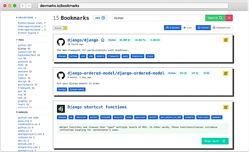Go back using the browser back arrow

click(23, 6)
